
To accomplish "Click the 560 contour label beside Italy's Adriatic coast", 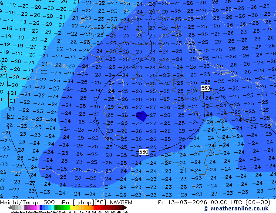I will coord(205,88).
